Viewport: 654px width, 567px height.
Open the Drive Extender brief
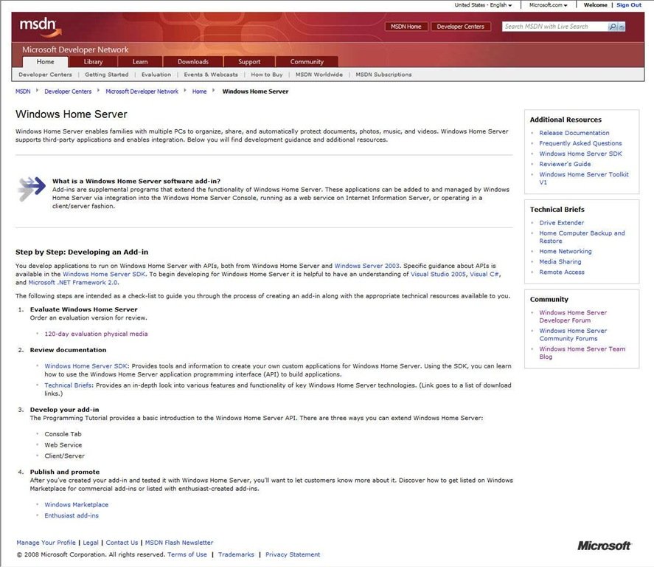[561, 223]
